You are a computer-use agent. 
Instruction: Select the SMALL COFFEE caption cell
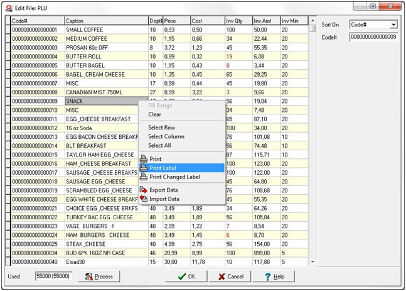pyautogui.click(x=107, y=30)
